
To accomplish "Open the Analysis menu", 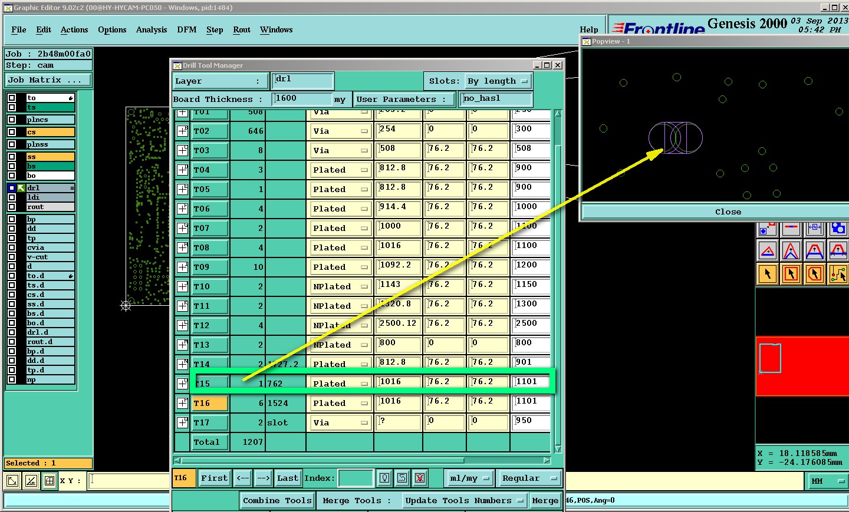I will tap(152, 29).
